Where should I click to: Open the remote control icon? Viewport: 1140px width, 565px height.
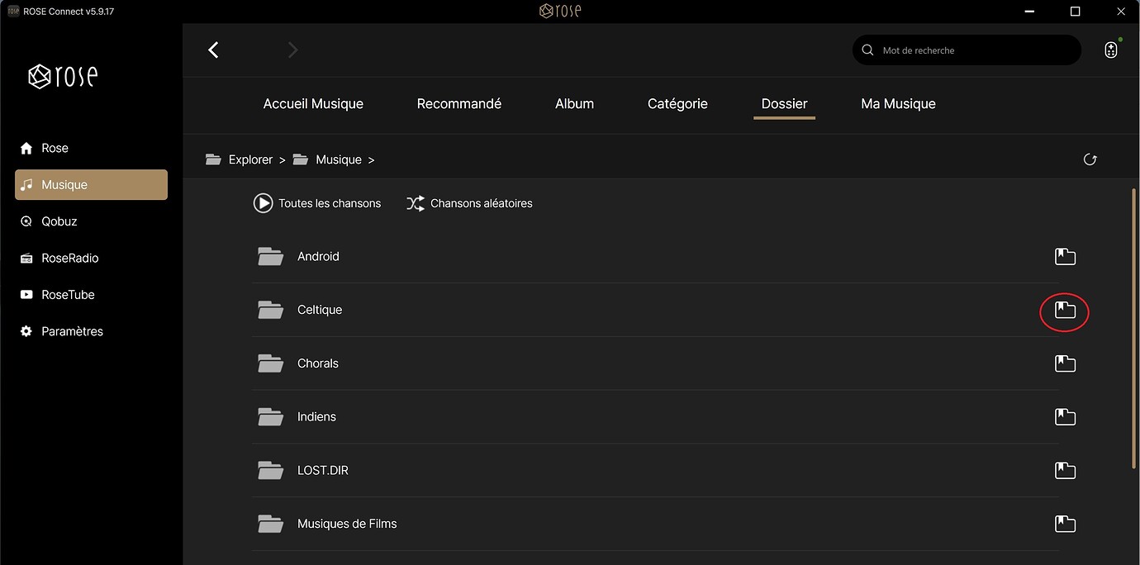1111,50
